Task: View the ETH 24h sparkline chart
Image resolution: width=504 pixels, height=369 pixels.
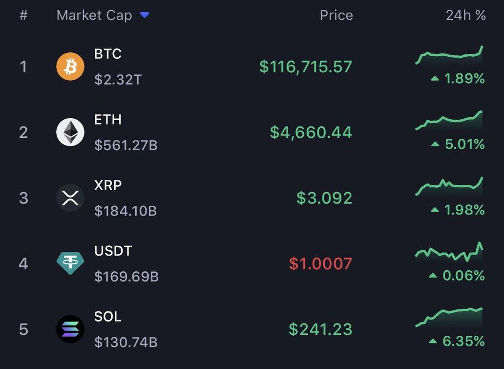Action: (449, 120)
